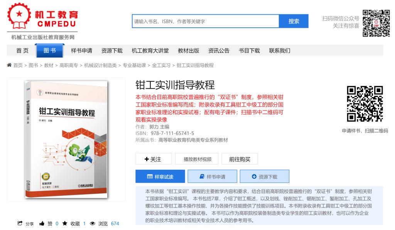Click the book cover thumbnail

click(66, 139)
